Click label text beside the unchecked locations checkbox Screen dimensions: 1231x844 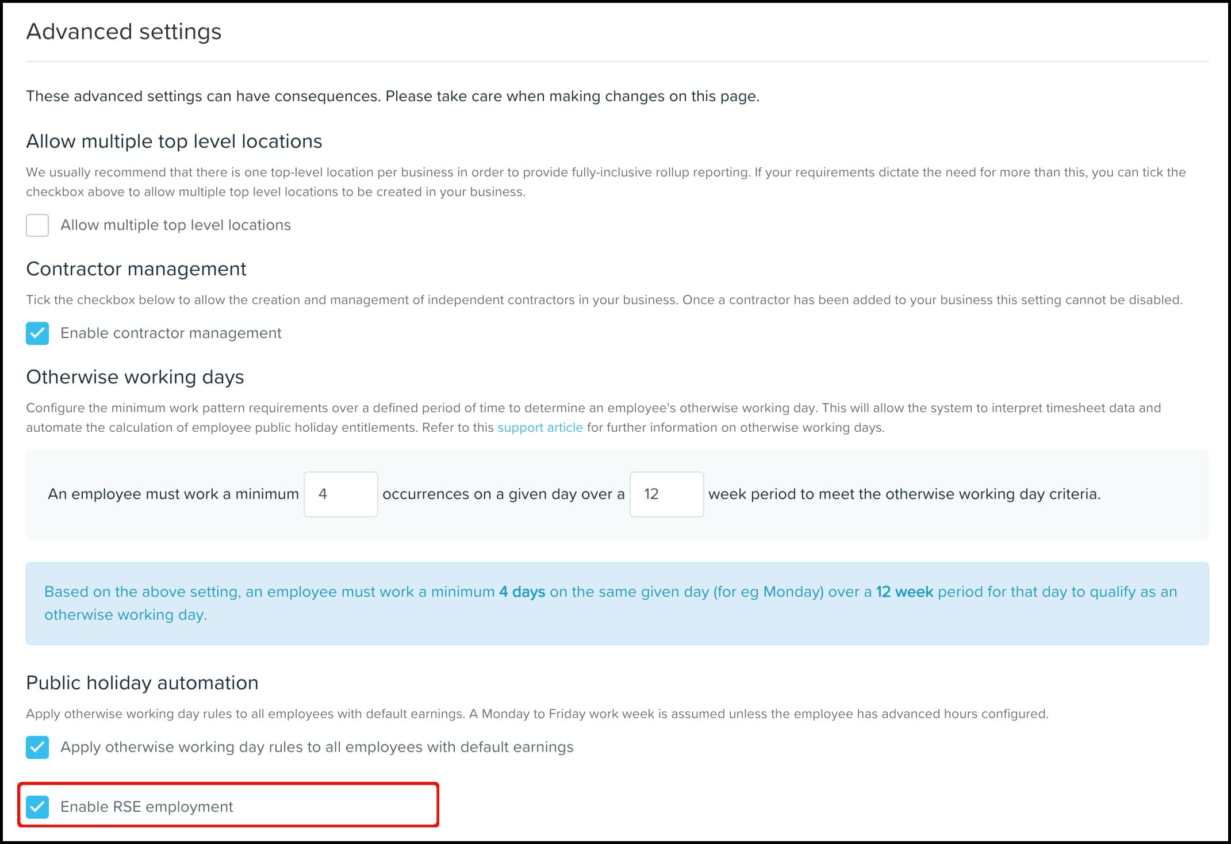click(x=175, y=225)
